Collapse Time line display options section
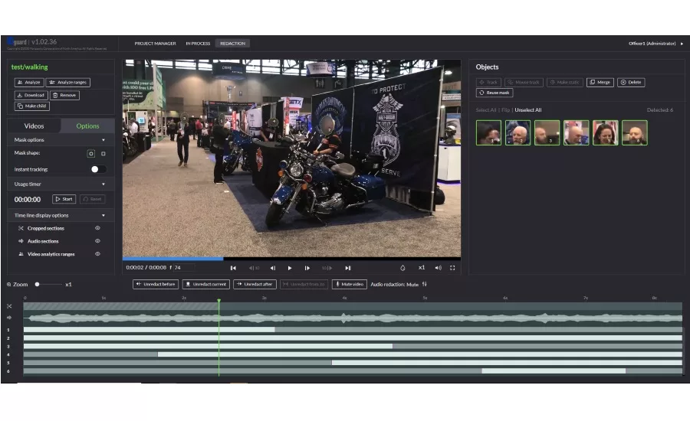This screenshot has height=421, width=690. pos(103,215)
